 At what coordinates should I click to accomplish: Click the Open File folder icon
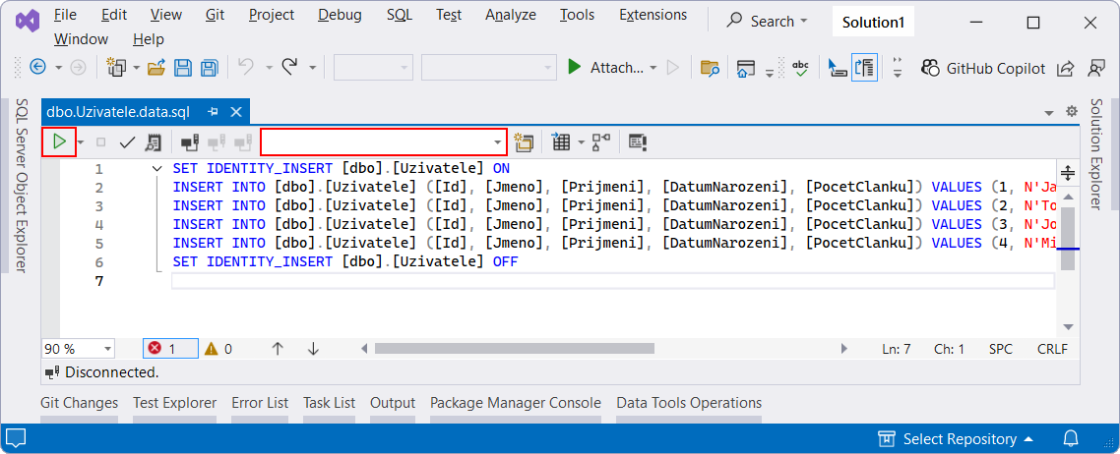pyautogui.click(x=156, y=68)
